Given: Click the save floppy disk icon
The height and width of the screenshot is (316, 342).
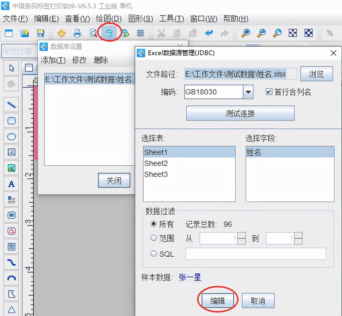Looking at the screenshot, I should tap(41, 33).
